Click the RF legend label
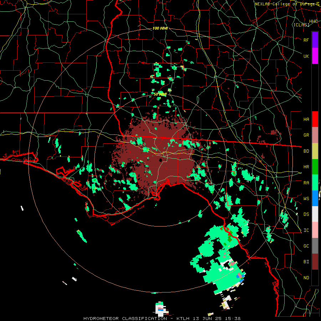This screenshot has height=321, width=321. [x=306, y=40]
